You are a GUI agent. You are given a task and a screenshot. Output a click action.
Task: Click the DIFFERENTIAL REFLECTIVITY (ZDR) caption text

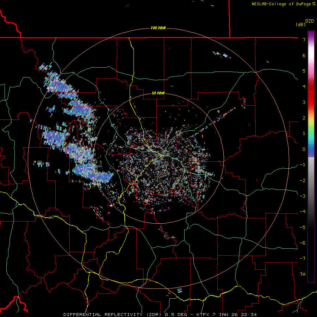pos(113,315)
